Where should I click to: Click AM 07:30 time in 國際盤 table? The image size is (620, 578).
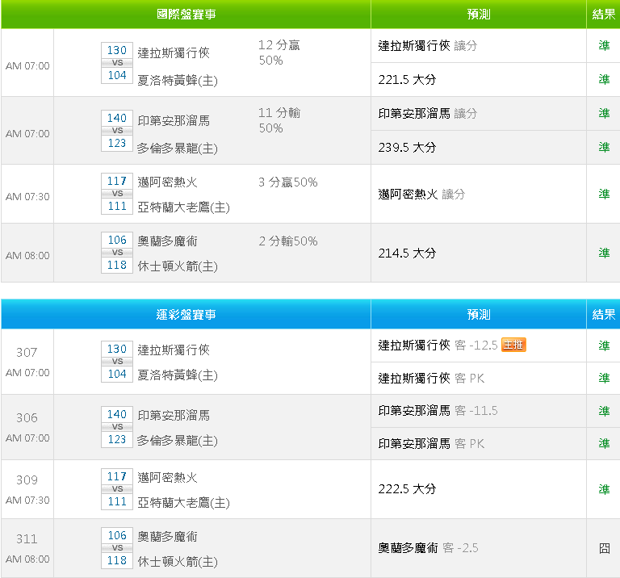coord(27,196)
